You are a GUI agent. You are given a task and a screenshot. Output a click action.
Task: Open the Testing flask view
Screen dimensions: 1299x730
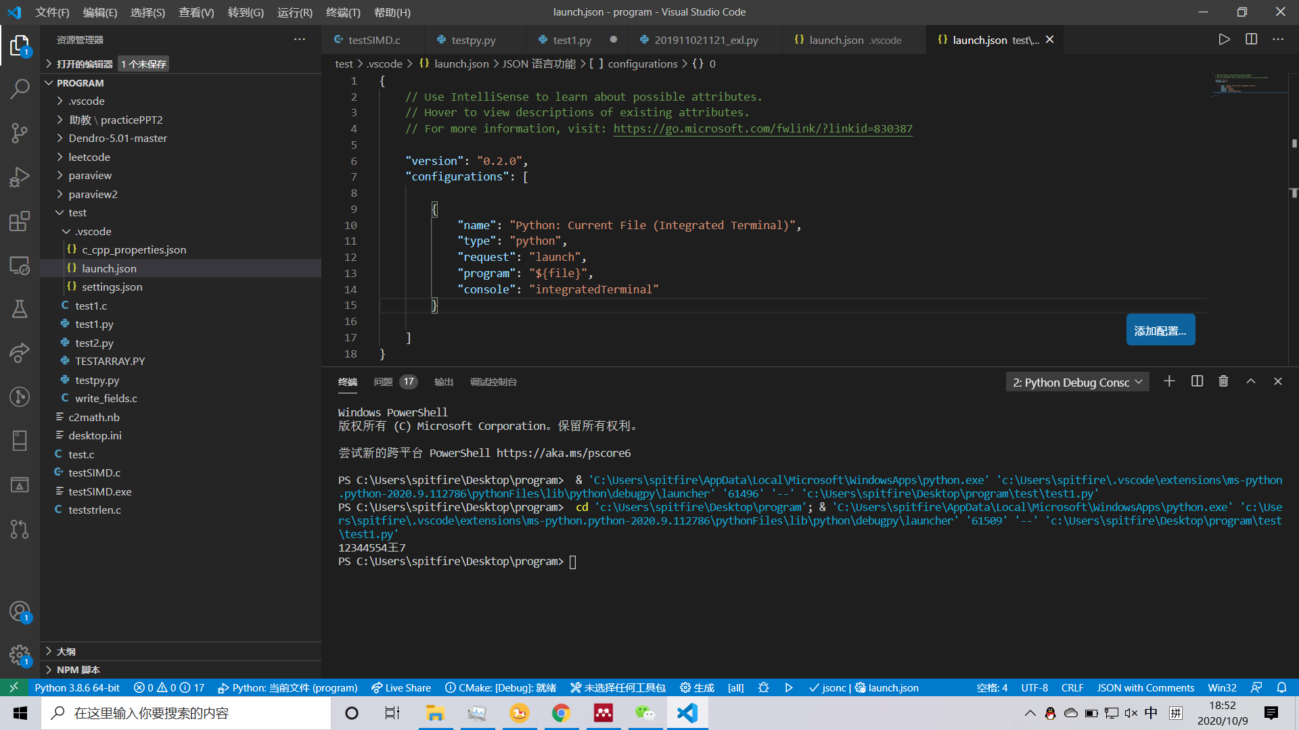(x=20, y=309)
